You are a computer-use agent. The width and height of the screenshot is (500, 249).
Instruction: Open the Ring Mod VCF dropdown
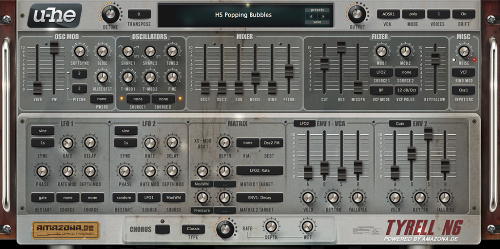[463, 72]
